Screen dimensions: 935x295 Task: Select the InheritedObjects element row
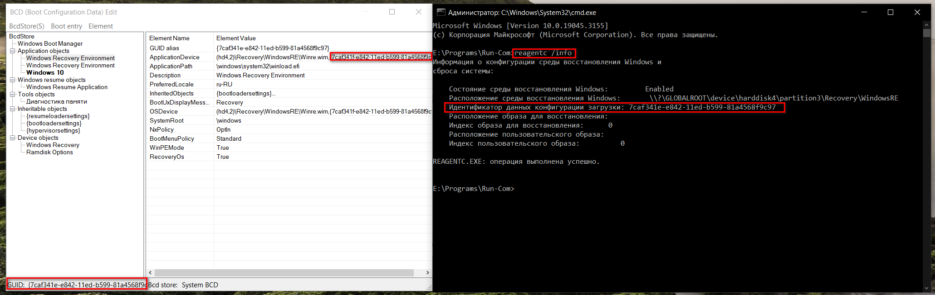[x=289, y=93]
